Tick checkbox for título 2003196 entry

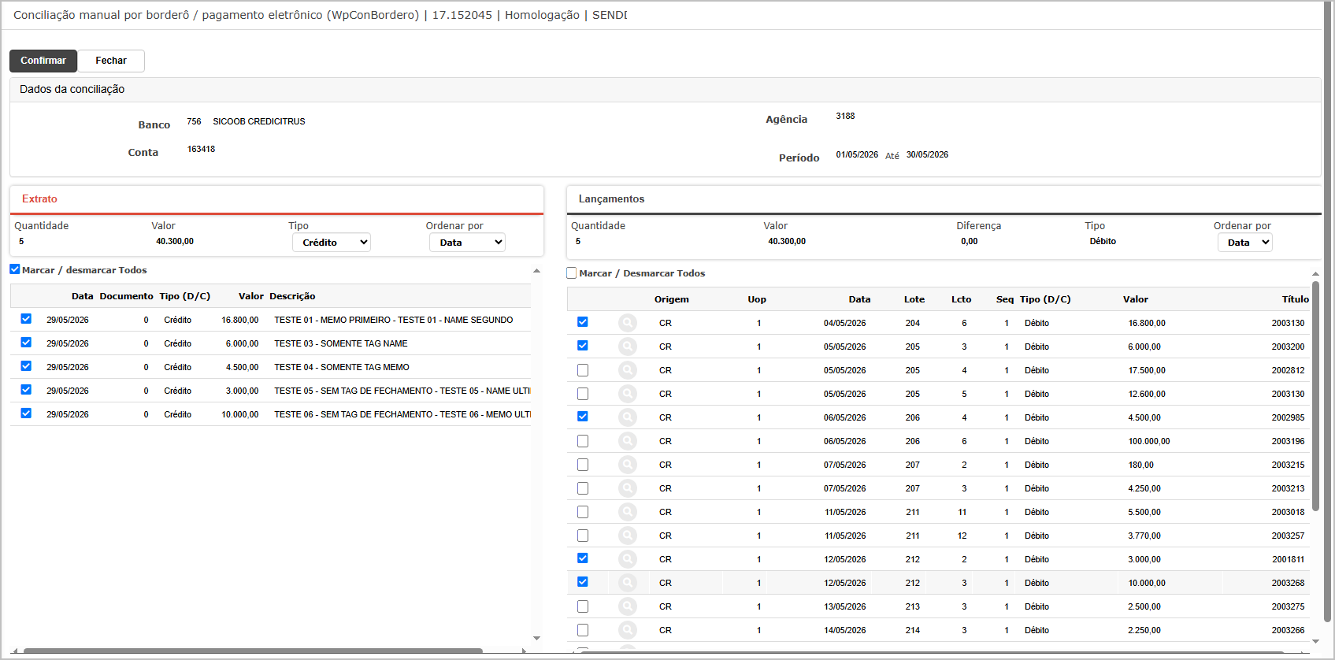tap(583, 441)
